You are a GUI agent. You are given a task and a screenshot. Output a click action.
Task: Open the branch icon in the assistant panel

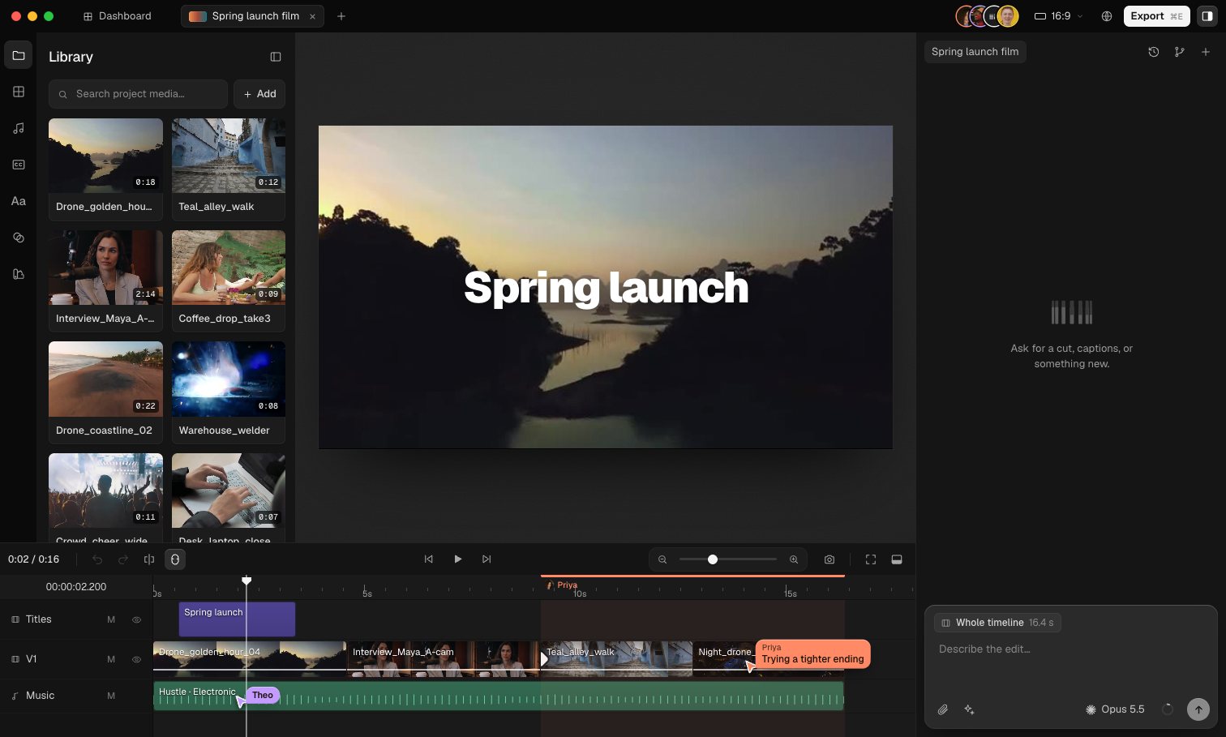(1180, 52)
